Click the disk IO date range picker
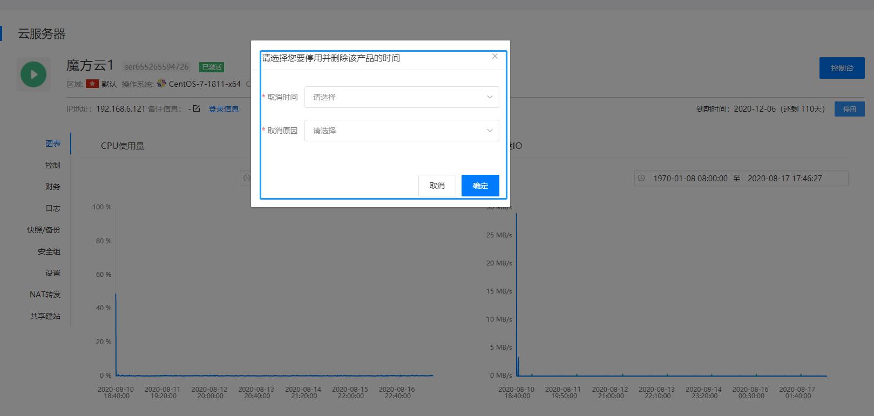 741,178
